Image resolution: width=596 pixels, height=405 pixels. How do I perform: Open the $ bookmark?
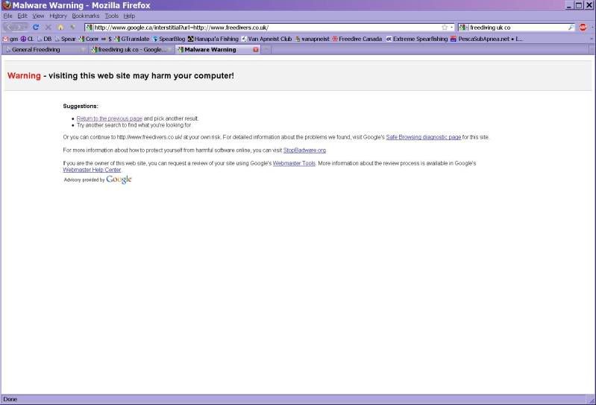pos(107,39)
